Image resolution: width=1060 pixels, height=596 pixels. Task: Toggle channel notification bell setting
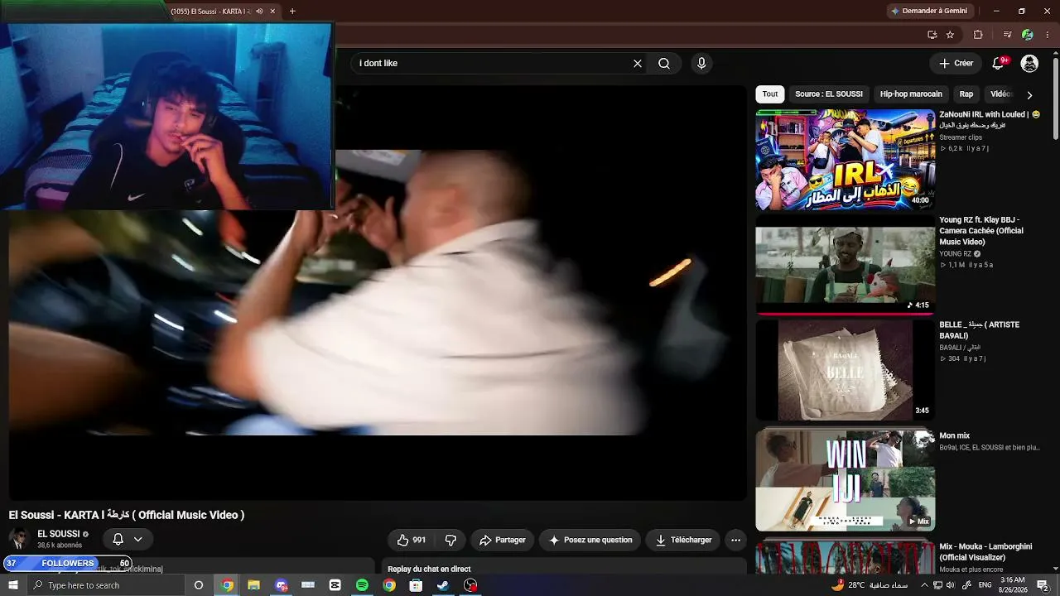(x=118, y=540)
